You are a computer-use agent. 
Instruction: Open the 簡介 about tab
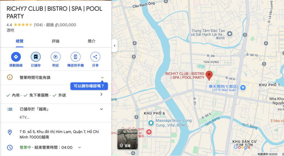[x=92, y=41]
